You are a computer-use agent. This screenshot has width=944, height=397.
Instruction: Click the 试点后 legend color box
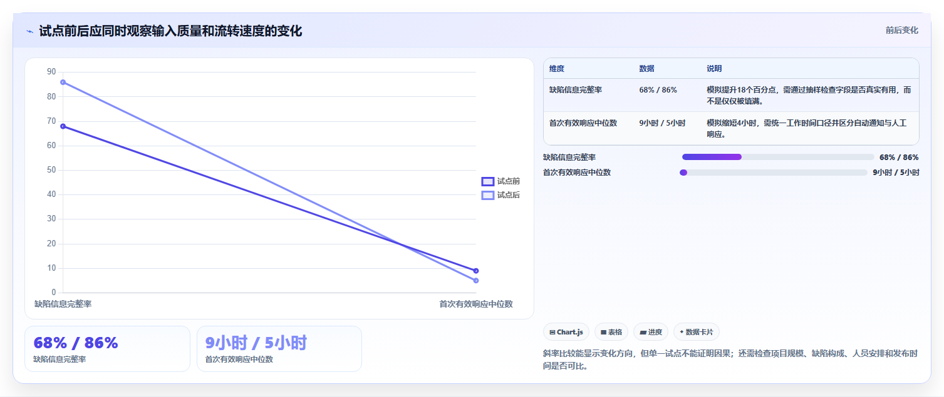[x=488, y=195]
